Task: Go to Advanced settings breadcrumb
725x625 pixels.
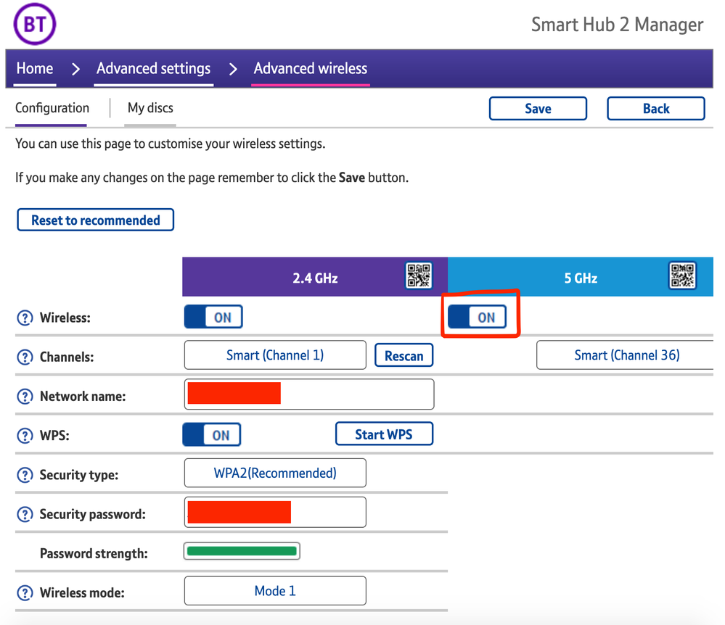Action: pos(153,69)
